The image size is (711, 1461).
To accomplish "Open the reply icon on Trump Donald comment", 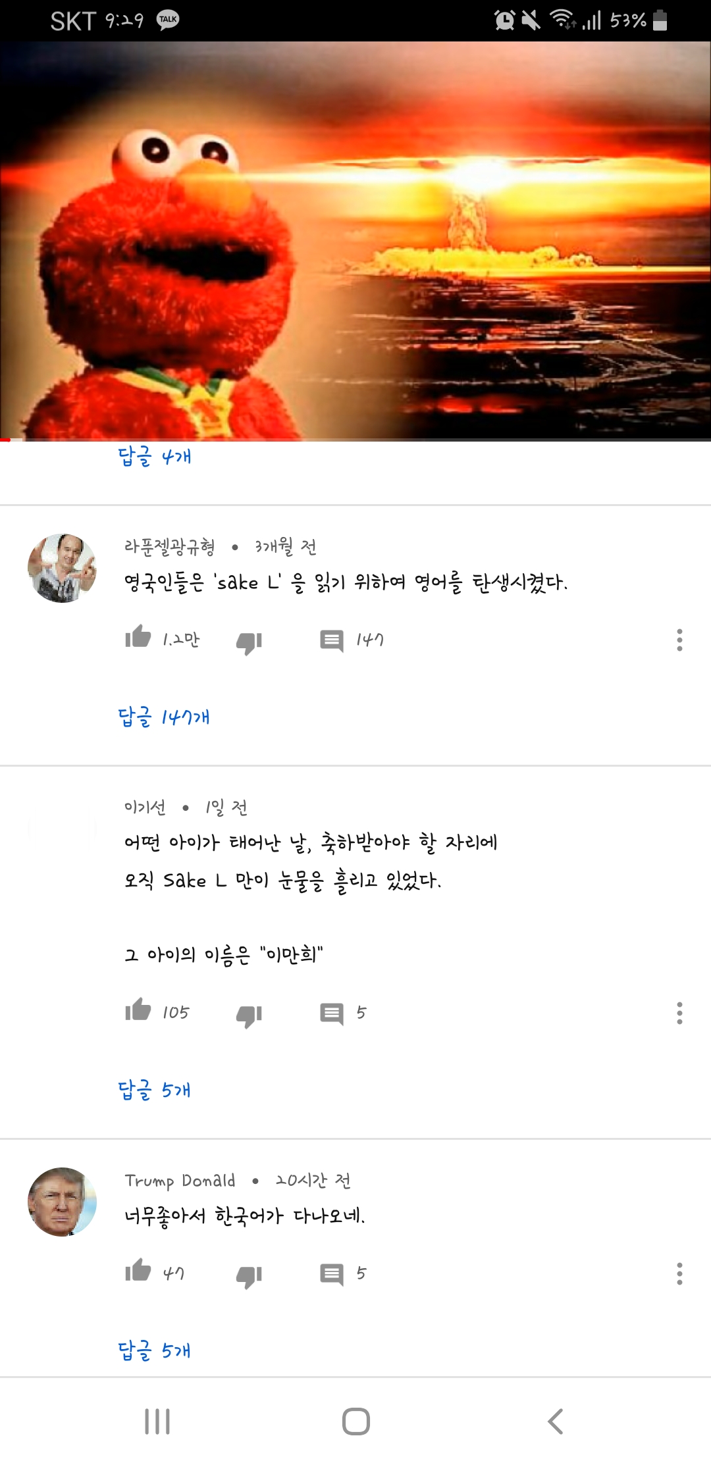I will [x=332, y=1274].
